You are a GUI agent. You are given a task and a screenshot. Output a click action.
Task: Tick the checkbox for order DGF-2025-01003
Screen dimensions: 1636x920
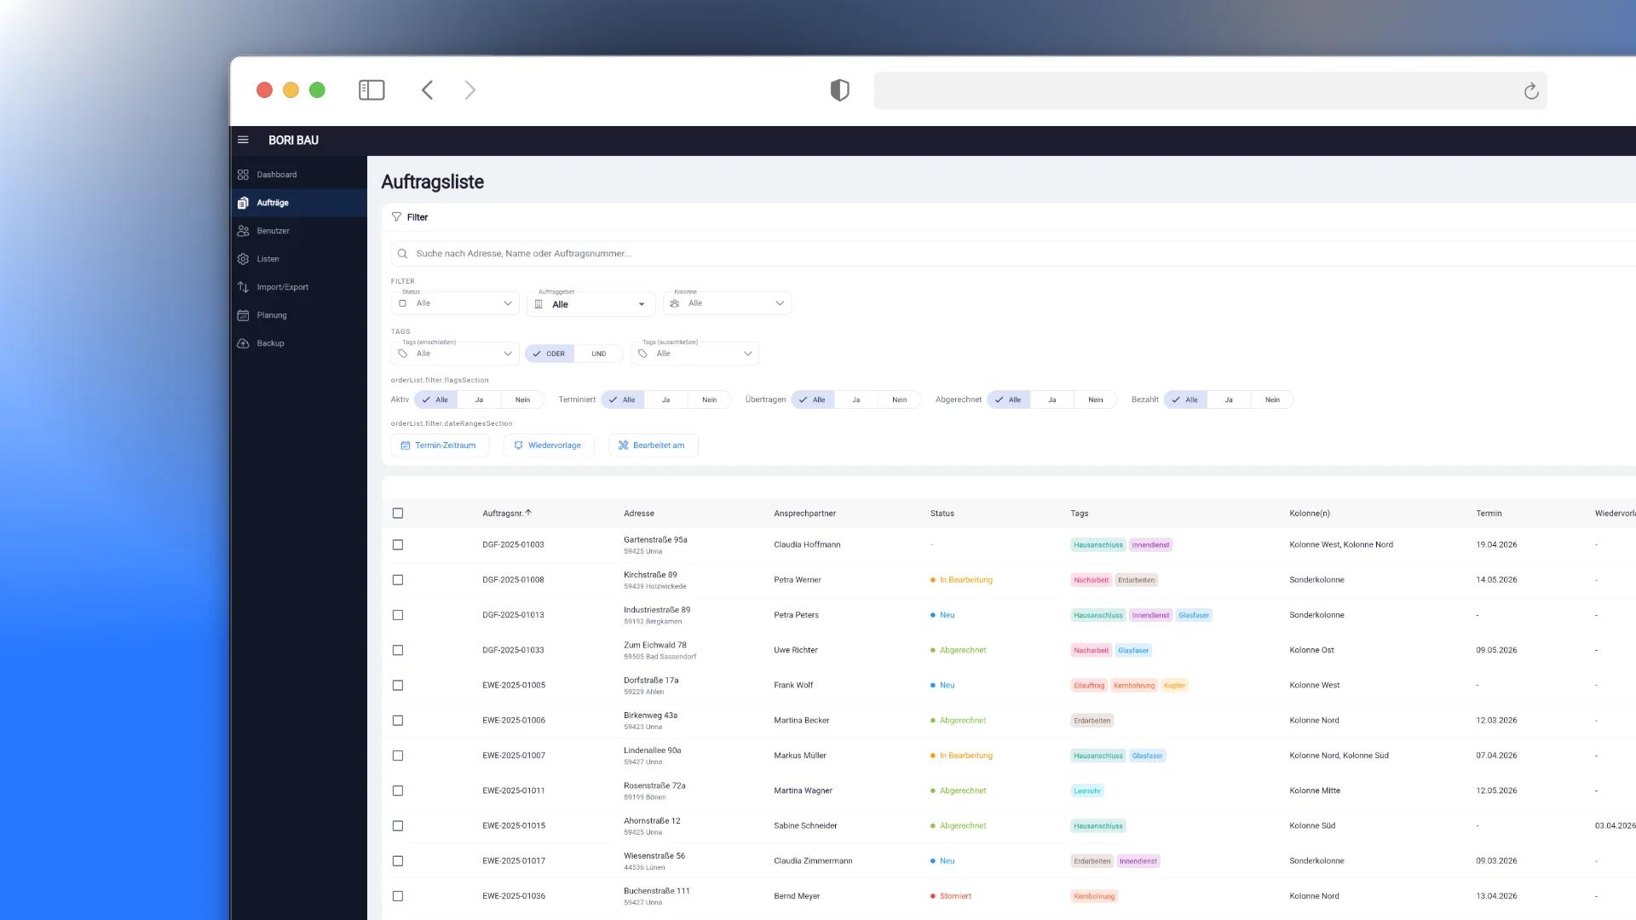pyautogui.click(x=398, y=545)
